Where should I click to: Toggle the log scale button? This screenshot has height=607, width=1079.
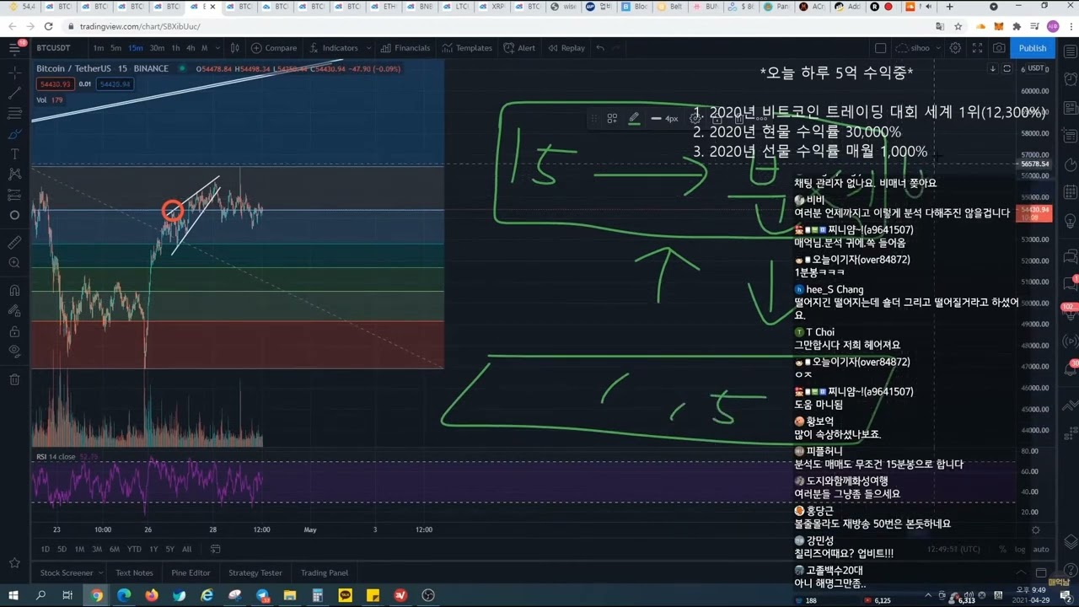pyautogui.click(x=1020, y=549)
